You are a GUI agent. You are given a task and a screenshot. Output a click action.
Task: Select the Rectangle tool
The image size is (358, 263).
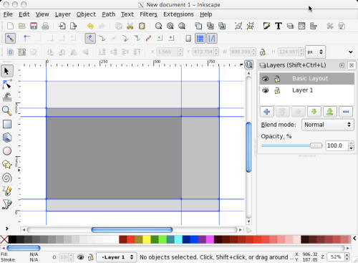click(7, 124)
